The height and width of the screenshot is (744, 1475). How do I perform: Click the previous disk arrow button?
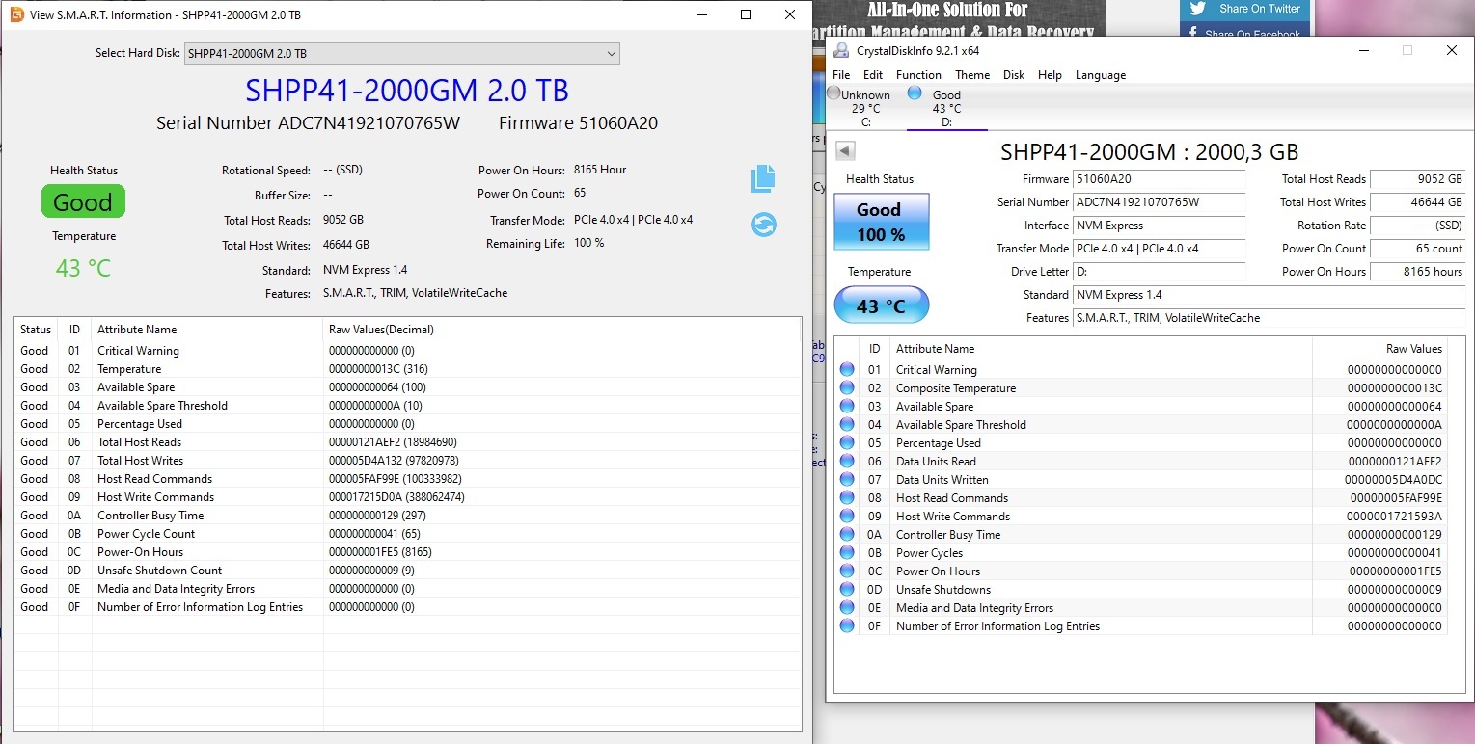(x=845, y=150)
